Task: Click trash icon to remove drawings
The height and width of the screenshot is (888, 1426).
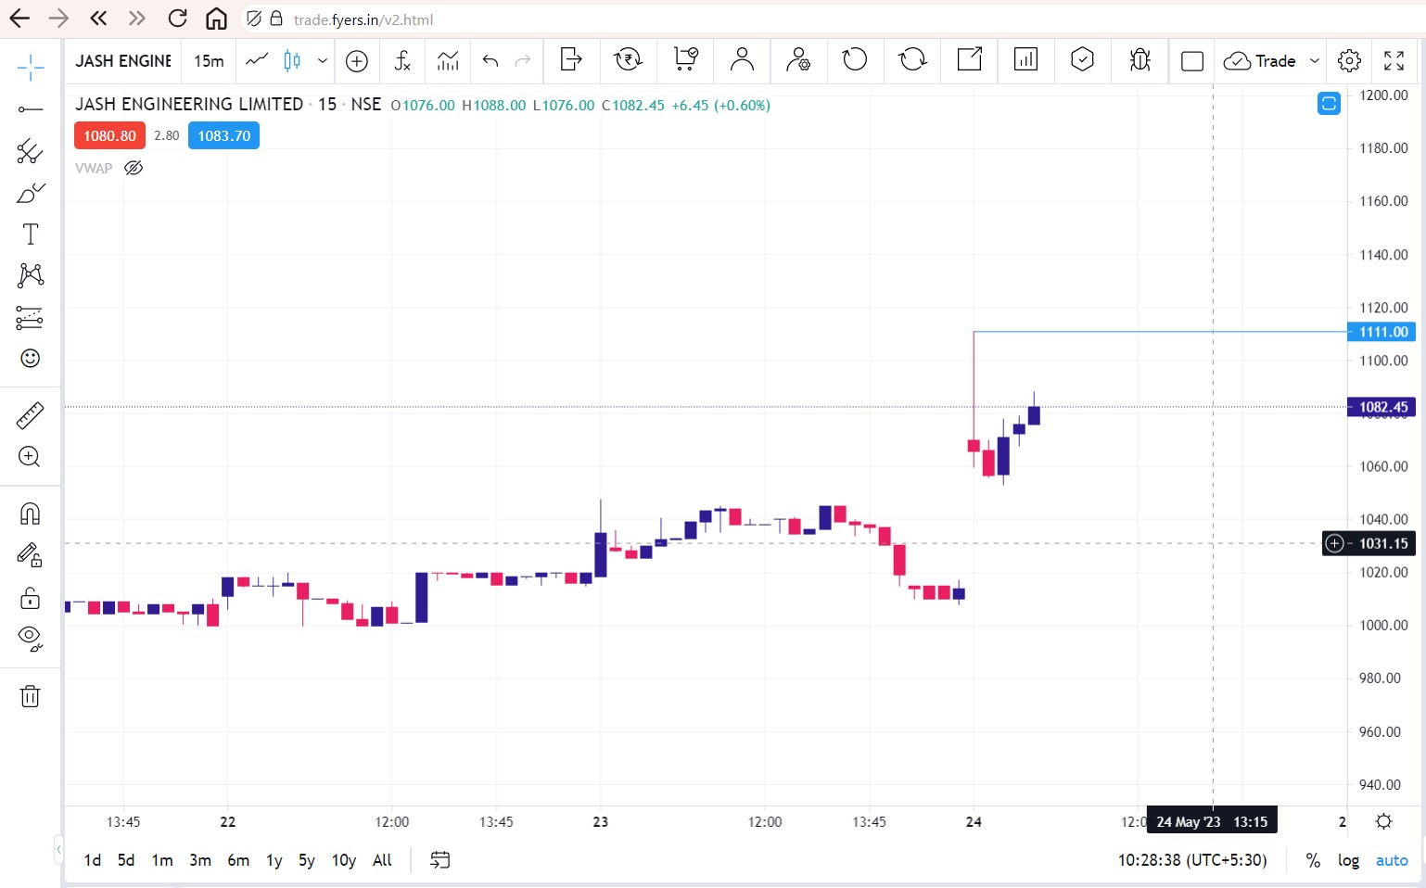Action: [31, 696]
